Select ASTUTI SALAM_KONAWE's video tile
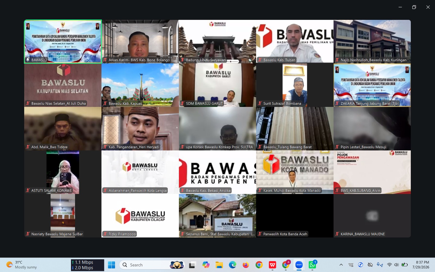The image size is (435, 272). tap(63, 172)
